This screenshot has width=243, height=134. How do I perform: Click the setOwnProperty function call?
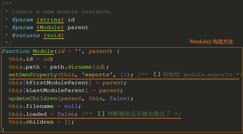point(33,75)
